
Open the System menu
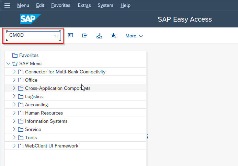coord(105,5)
